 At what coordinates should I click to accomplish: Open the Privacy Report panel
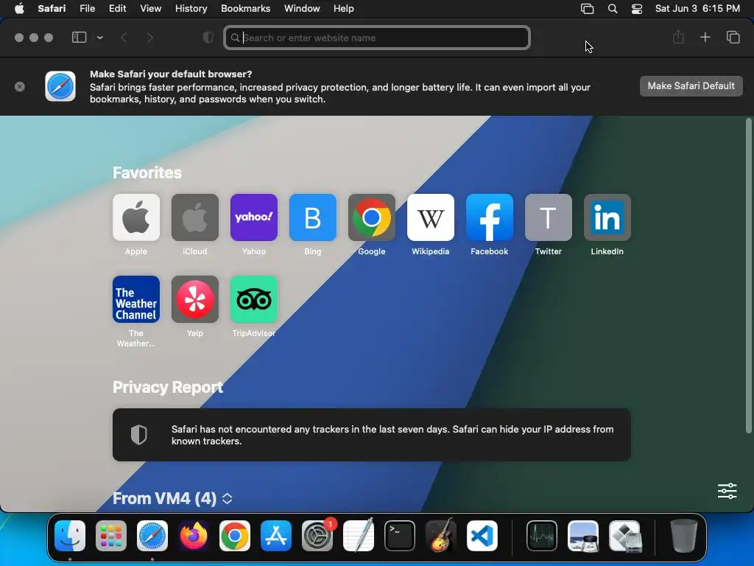click(372, 435)
